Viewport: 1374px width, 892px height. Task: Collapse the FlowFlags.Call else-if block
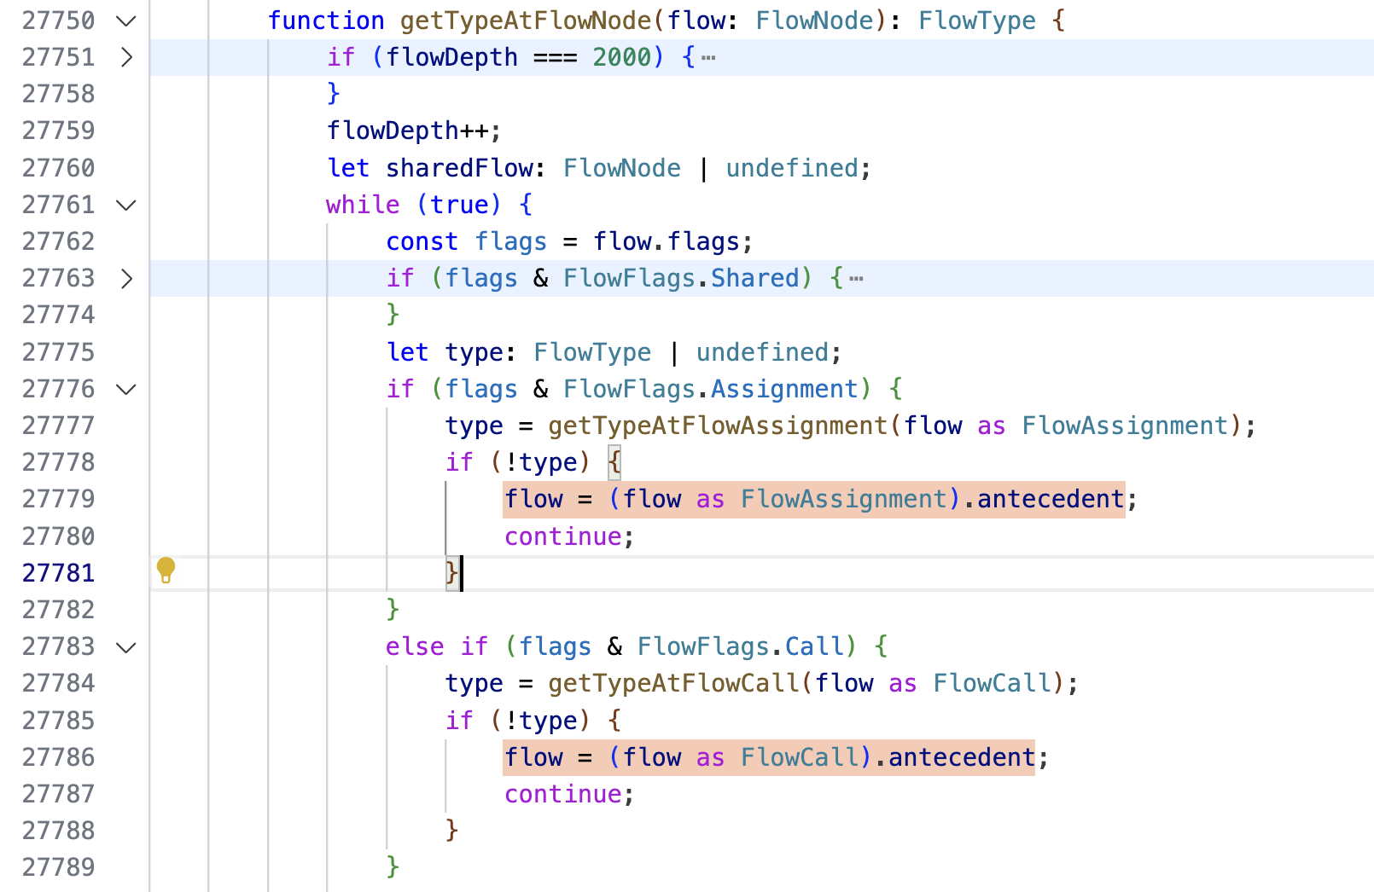point(126,646)
